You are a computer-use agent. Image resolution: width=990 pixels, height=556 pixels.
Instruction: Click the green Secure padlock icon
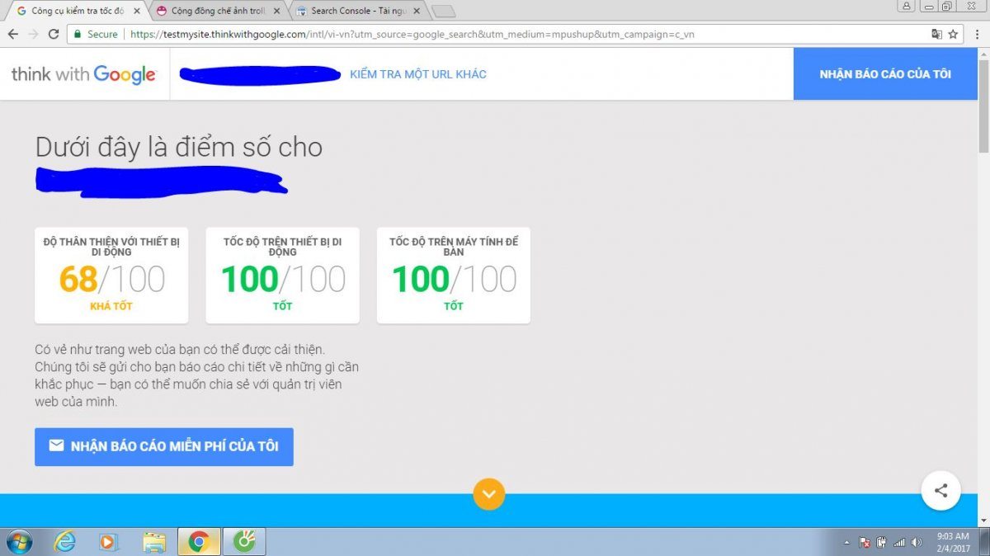point(78,35)
